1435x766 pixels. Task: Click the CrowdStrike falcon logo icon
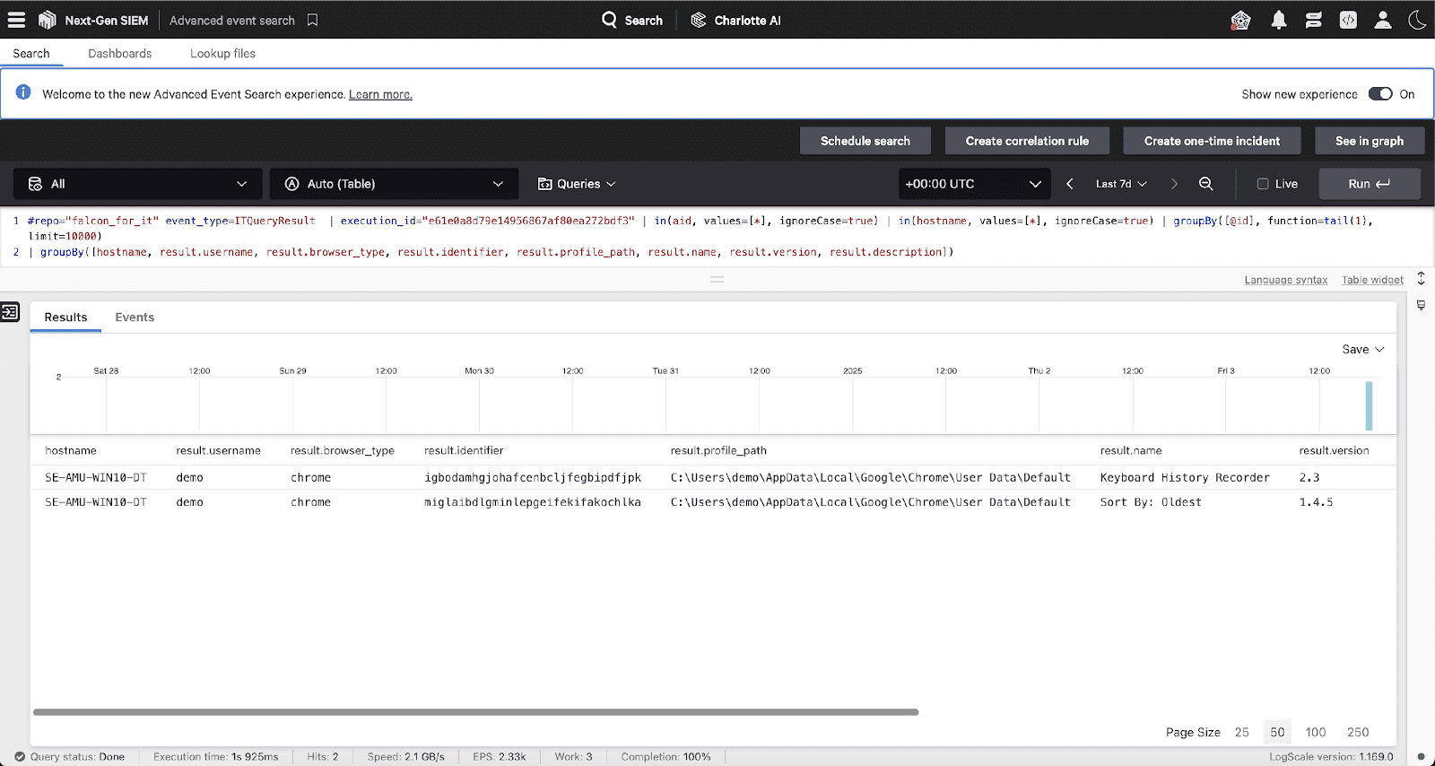[x=48, y=20]
